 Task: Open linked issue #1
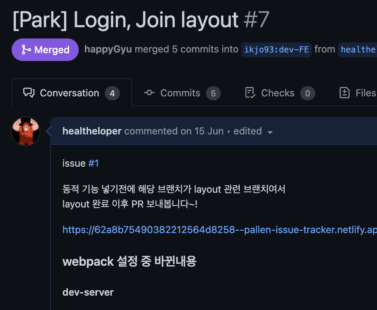(93, 163)
